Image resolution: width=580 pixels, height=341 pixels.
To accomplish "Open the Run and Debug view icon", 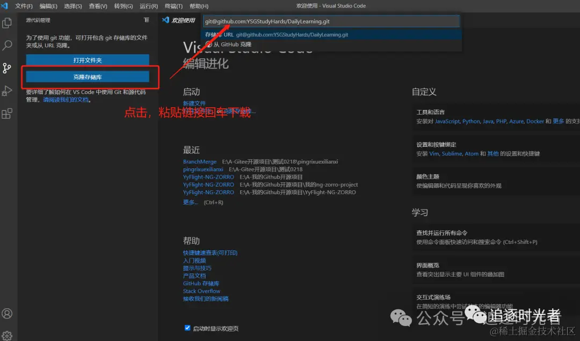I will tap(7, 91).
